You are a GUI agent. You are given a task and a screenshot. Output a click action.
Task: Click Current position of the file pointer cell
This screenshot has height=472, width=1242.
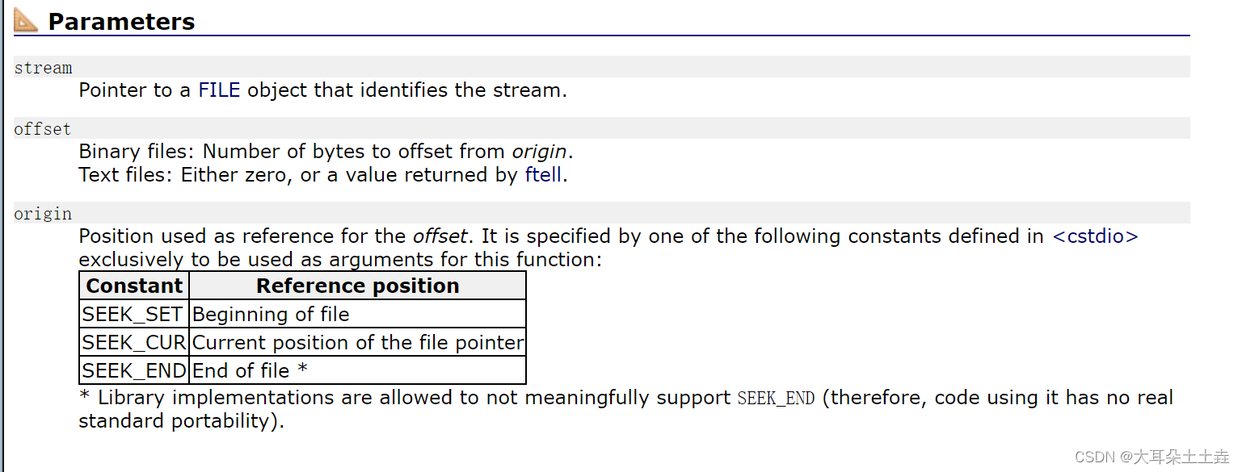point(358,342)
